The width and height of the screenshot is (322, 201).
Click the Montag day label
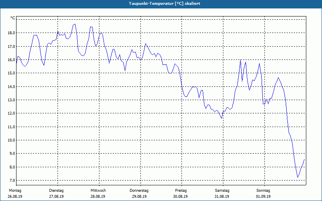coord(15,191)
